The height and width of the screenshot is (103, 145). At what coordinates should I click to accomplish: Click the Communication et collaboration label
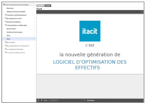coord(17,25)
